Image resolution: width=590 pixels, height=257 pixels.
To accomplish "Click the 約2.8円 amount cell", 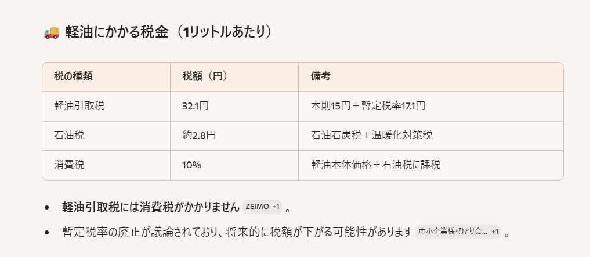I will click(x=199, y=136).
